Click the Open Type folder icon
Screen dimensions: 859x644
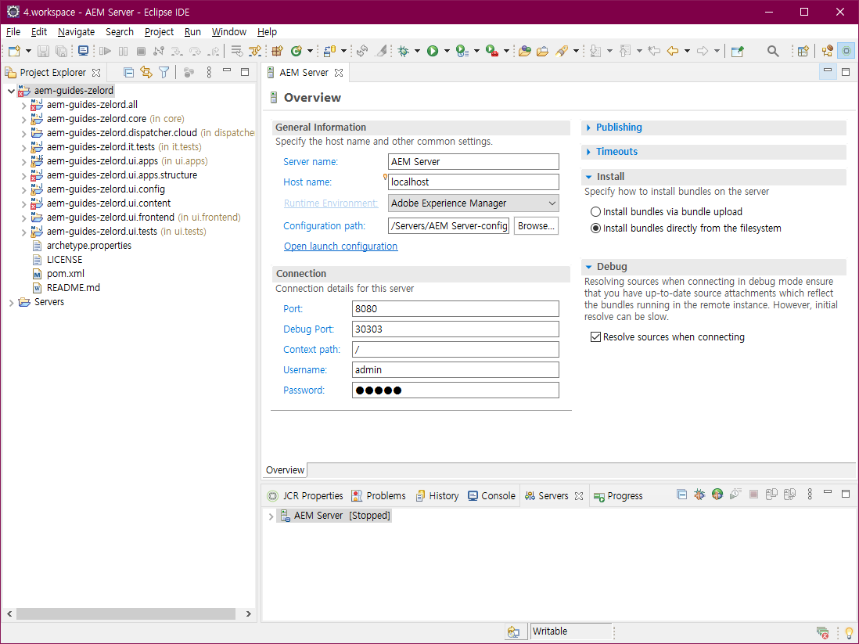point(525,51)
